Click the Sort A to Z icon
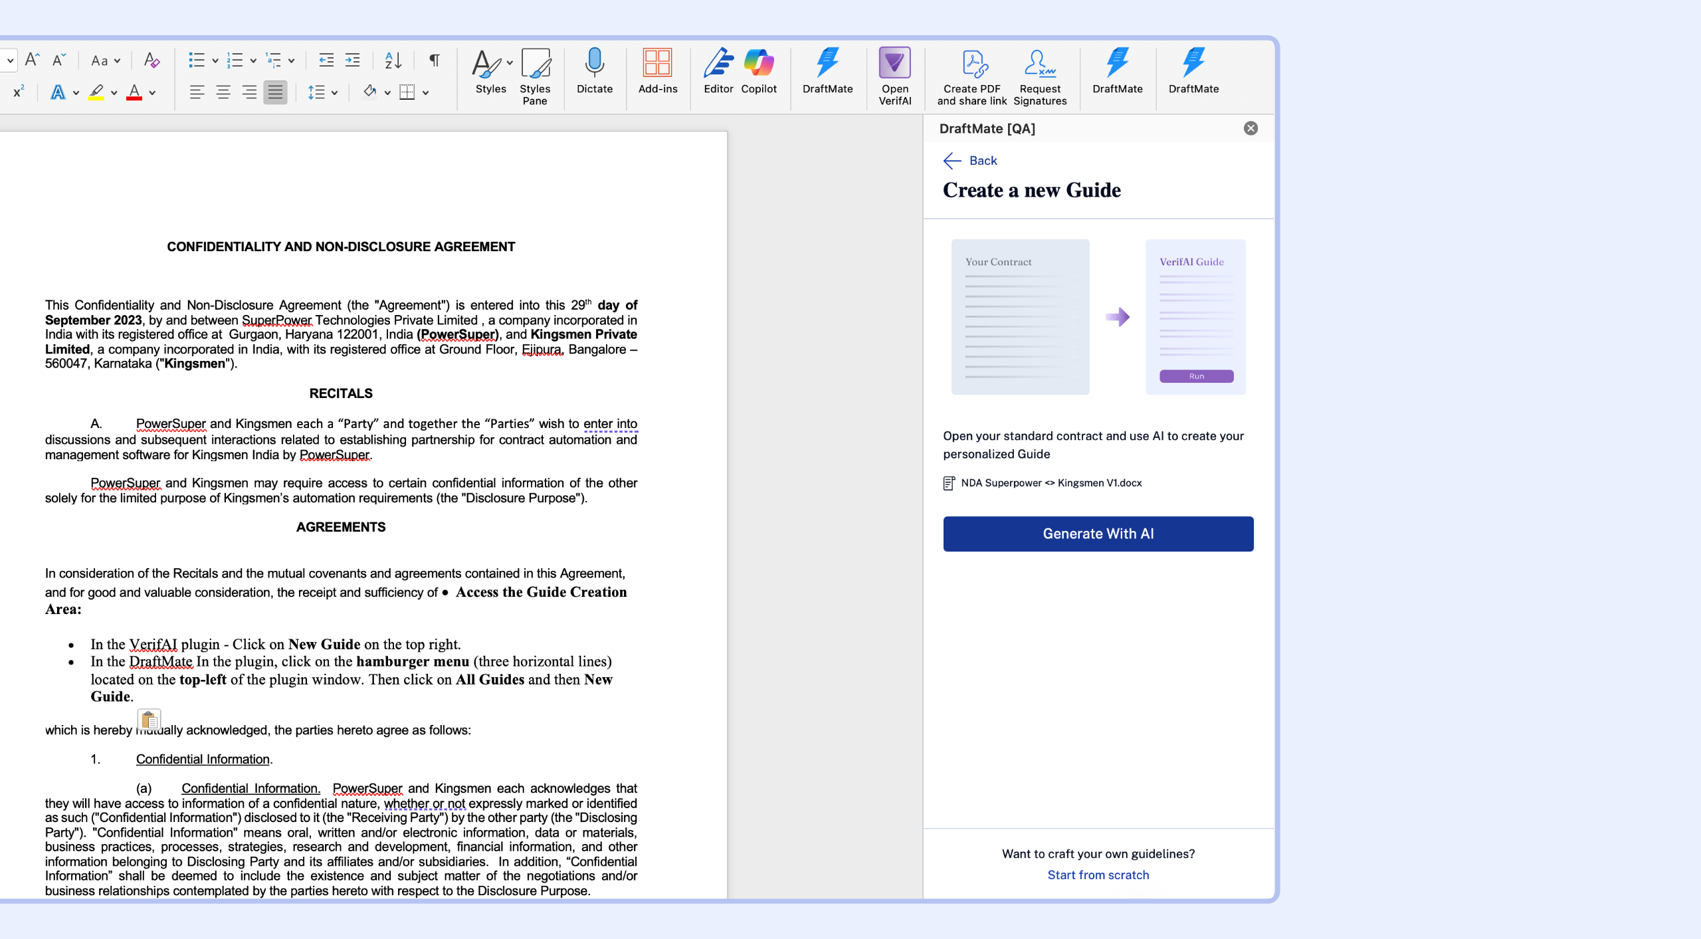 393,60
